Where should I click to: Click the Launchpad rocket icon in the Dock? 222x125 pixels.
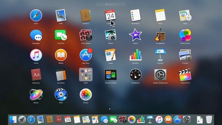point(22,119)
